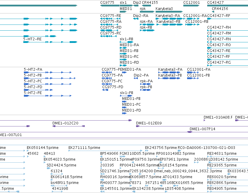
Task: Select transcript Dip2-RA label
Action: (x=140, y=16)
